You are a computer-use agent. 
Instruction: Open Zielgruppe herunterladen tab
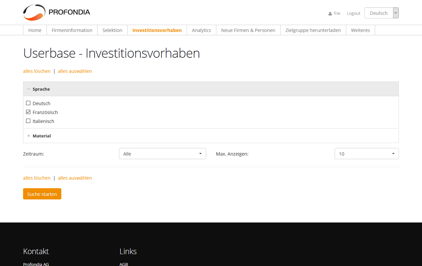coord(313,30)
